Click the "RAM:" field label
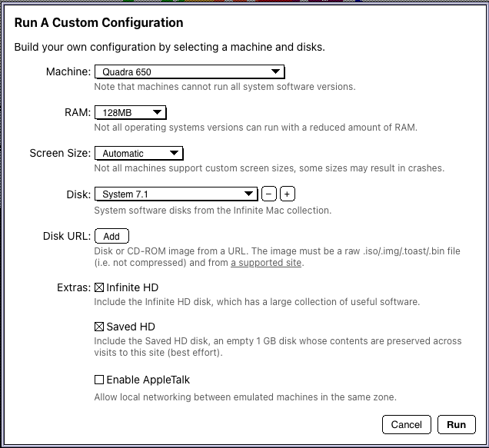 (x=78, y=113)
